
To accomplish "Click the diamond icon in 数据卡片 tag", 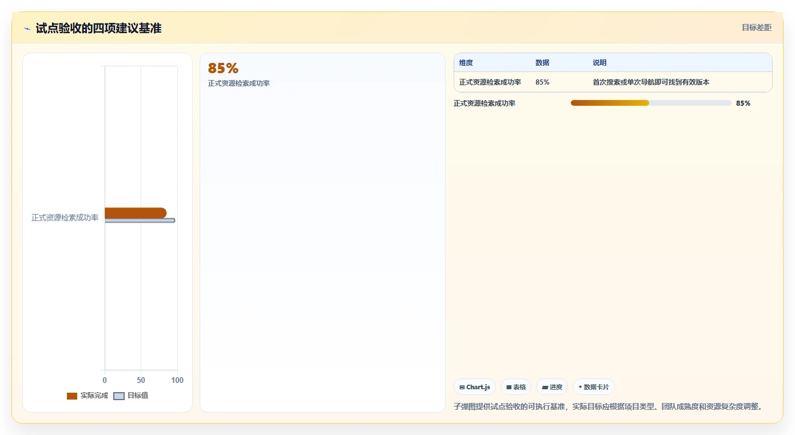I will click(580, 387).
